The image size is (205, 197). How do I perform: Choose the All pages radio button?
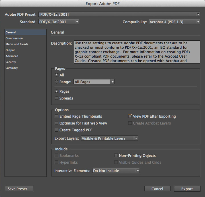click(x=56, y=75)
